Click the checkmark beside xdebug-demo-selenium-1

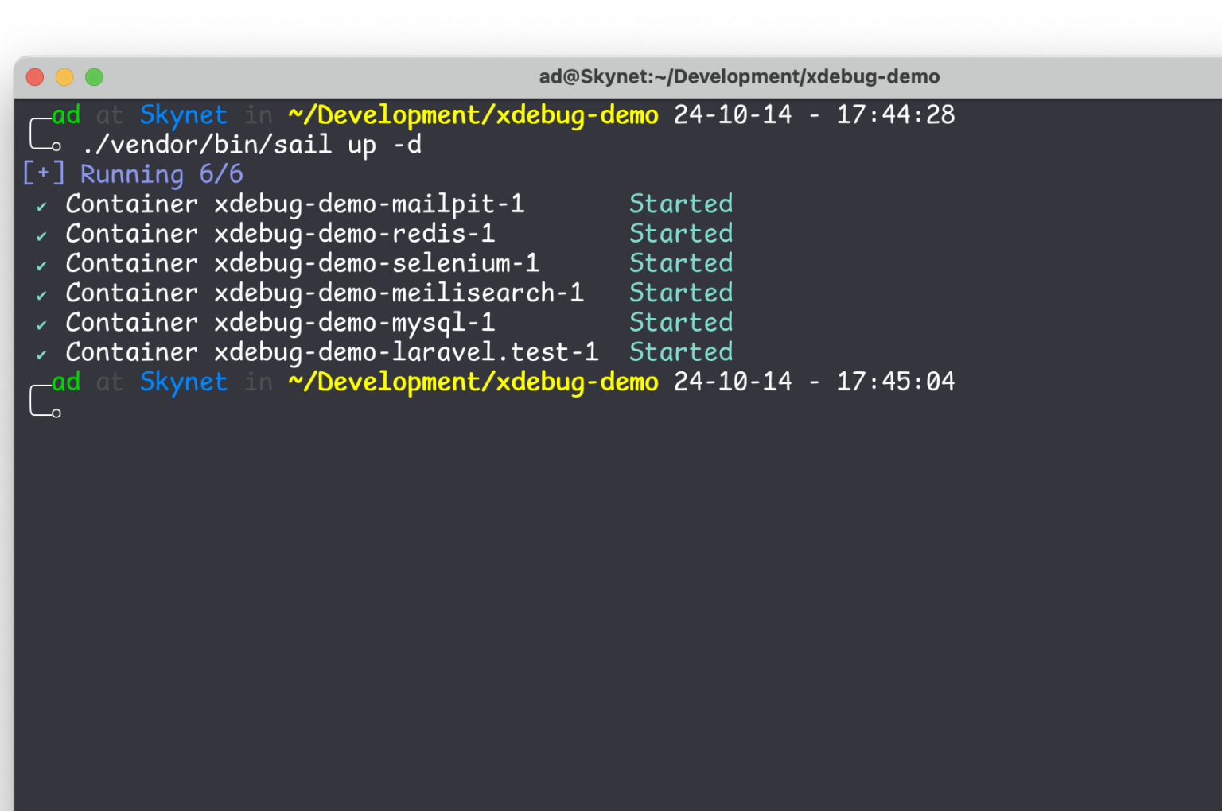tap(41, 263)
